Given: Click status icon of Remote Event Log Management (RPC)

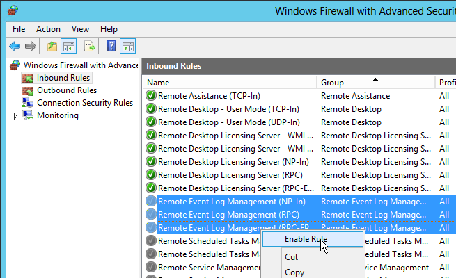Looking at the screenshot, I should (151, 215).
